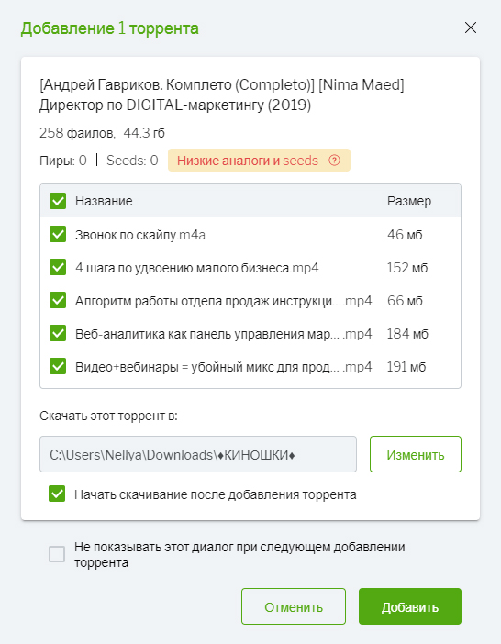Select the Звонок по скайпу.m4a file name
This screenshot has width=501, height=644.
140,235
